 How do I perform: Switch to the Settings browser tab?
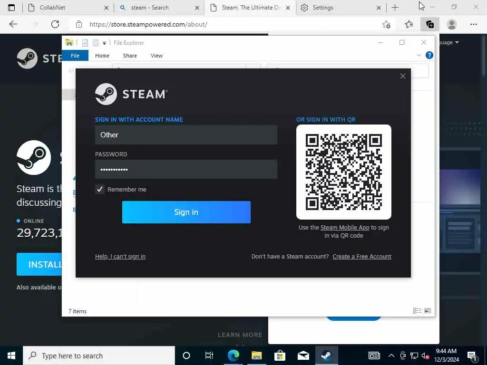click(341, 8)
